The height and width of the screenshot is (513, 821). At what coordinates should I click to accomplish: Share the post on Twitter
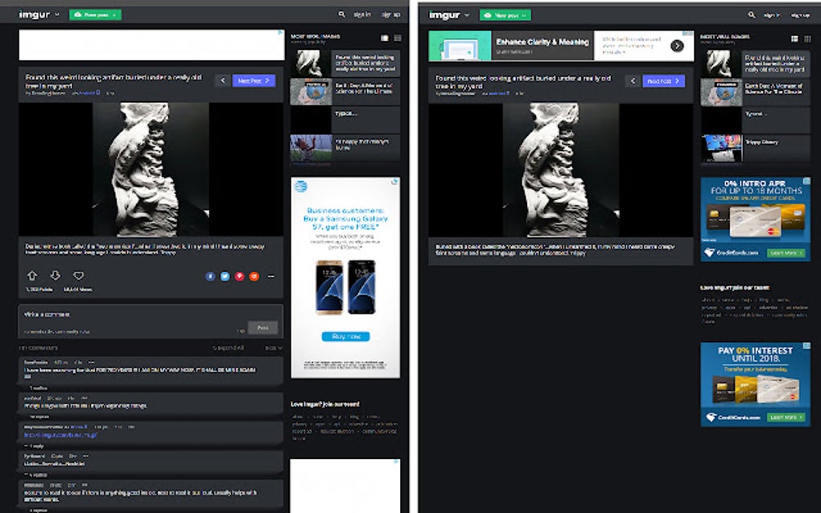pos(226,276)
